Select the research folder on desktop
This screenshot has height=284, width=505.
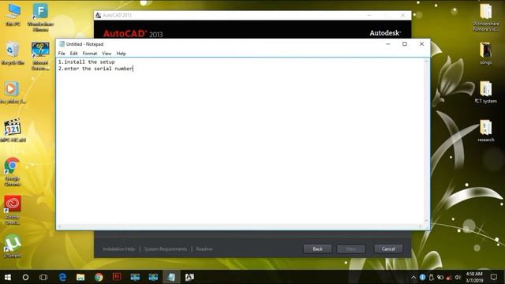click(x=486, y=131)
